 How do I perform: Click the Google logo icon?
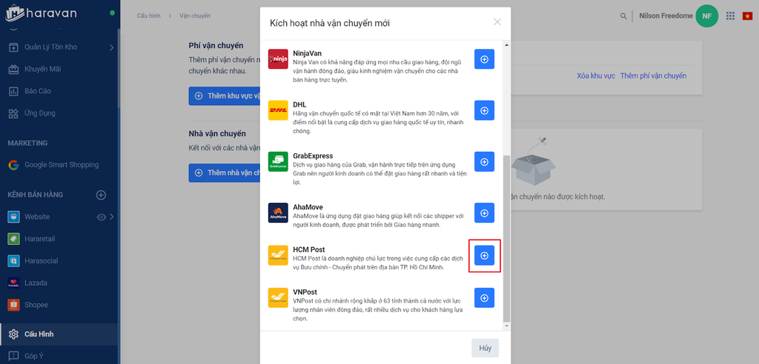click(13, 165)
